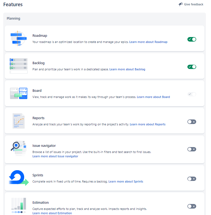The height and width of the screenshot is (215, 211).
Task: Click the megaphone icon next to Give feedback
Action: [x=180, y=4]
